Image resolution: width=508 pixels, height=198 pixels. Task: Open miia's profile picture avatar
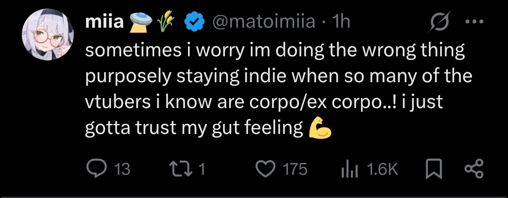[48, 35]
